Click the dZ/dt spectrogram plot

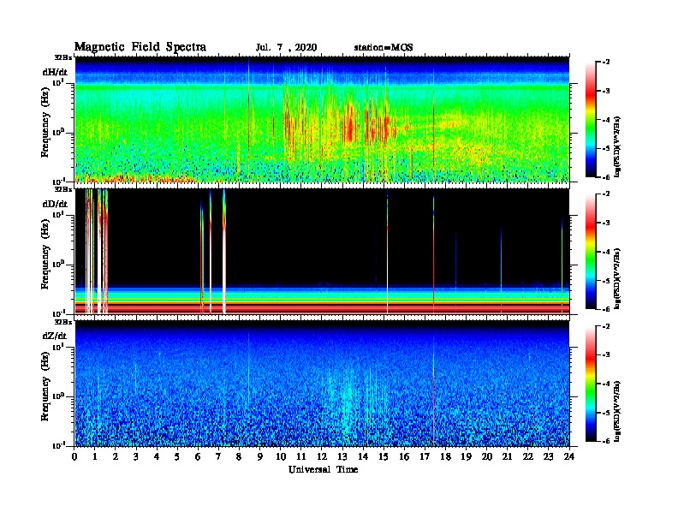click(x=322, y=384)
